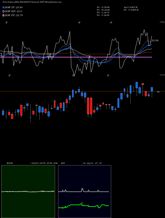The image size is (165, 218).
Task: Click the 'Pre O: 26.09' value
Action: point(103,7)
